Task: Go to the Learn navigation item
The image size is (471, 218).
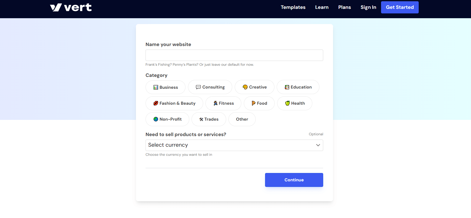Action: [x=322, y=7]
